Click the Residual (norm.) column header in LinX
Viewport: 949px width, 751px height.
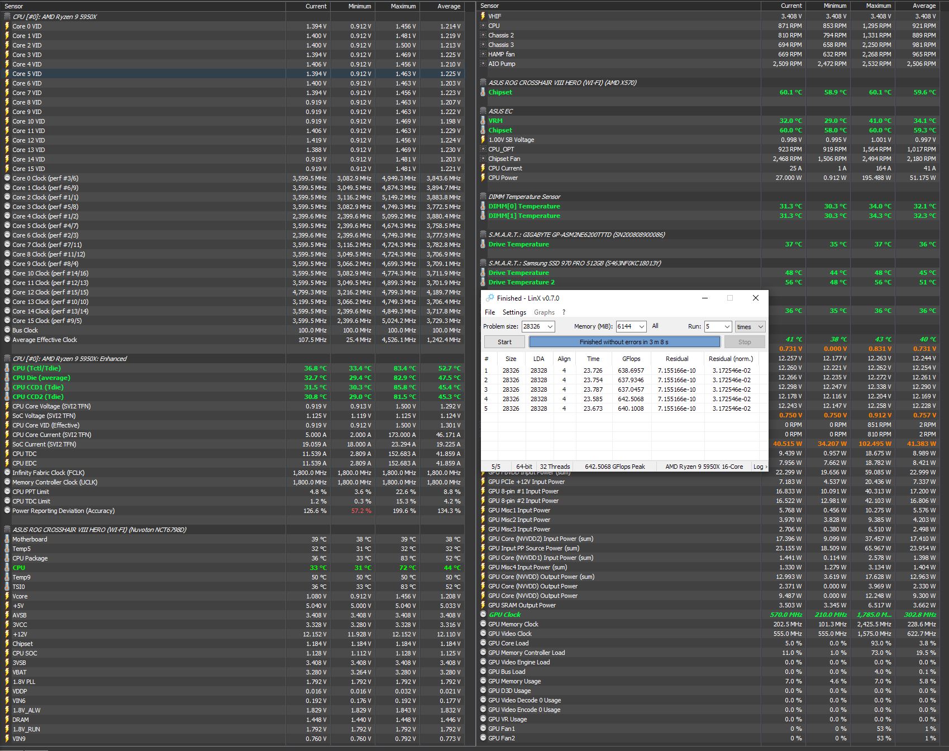click(x=731, y=359)
